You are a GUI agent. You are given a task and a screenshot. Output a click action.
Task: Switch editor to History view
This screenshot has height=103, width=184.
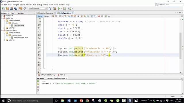point(47,16)
